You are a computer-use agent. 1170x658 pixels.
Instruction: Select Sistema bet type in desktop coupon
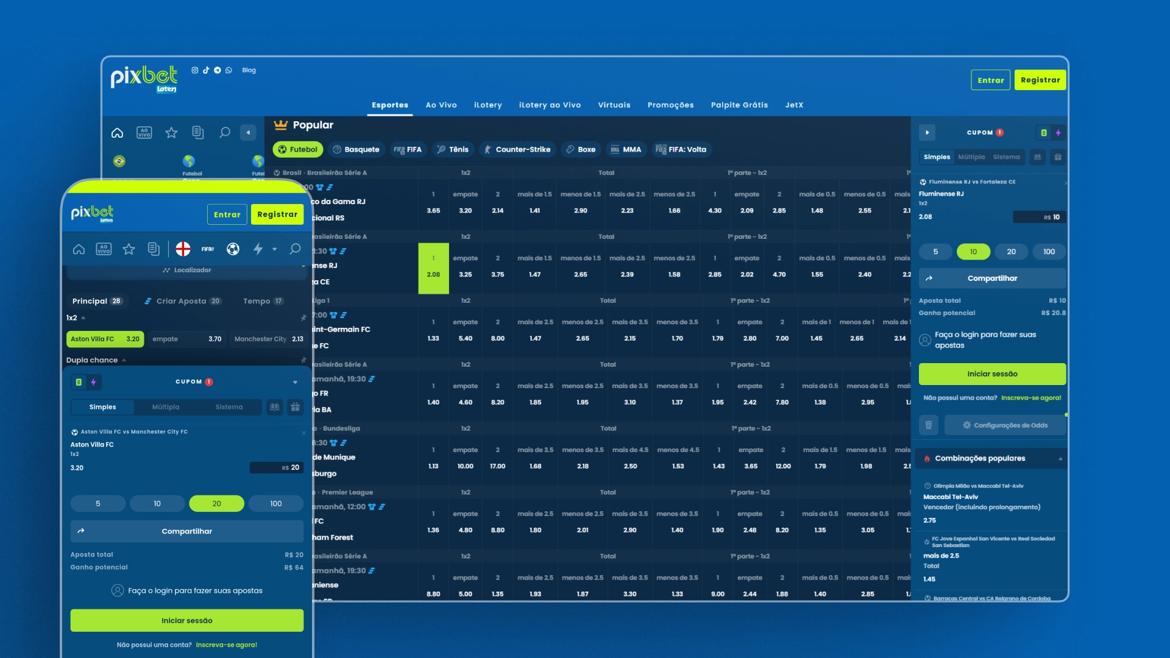[1006, 157]
